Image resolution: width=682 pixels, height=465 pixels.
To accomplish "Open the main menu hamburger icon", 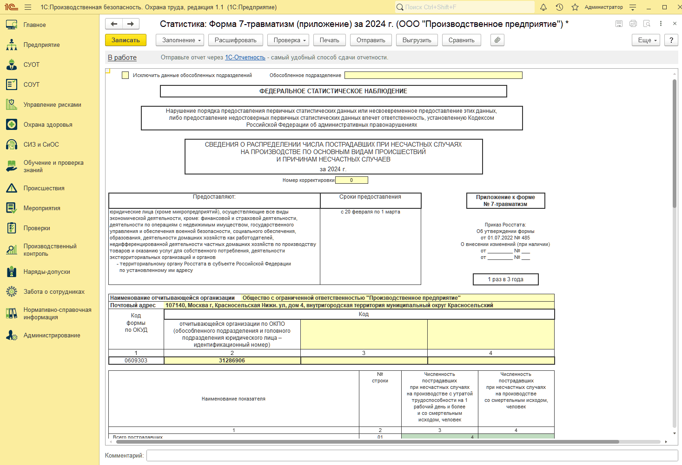I will coord(28,7).
